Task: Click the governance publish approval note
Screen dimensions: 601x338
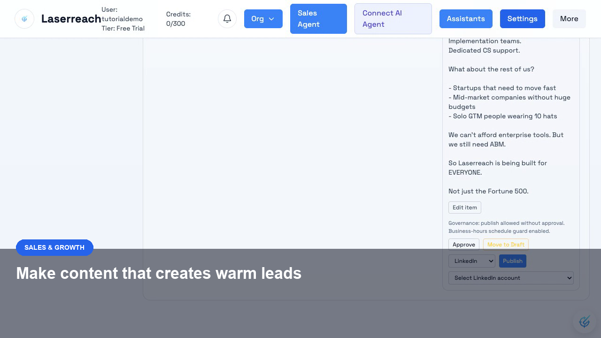Action: pos(507,227)
